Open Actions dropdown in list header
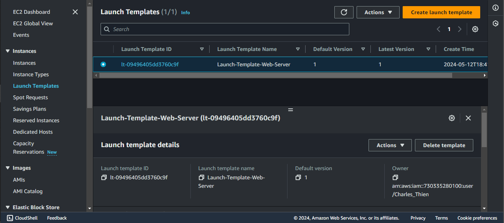504x223 pixels. 378,12
